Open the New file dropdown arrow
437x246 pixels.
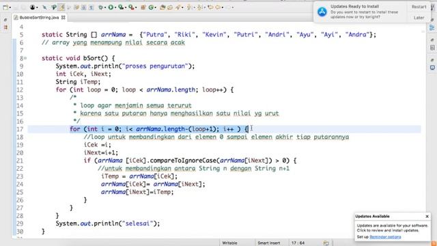[10, 8]
